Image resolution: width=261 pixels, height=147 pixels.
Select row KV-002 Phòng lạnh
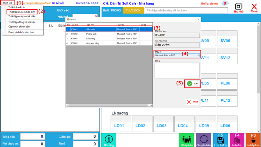tap(109, 34)
